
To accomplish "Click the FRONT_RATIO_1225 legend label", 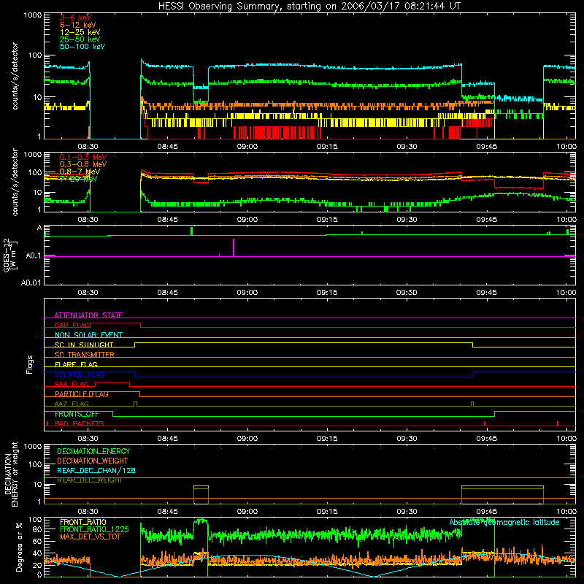I will tap(94, 529).
